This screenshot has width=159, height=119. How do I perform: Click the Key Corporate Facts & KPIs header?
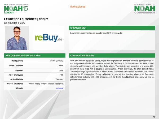(34, 56)
